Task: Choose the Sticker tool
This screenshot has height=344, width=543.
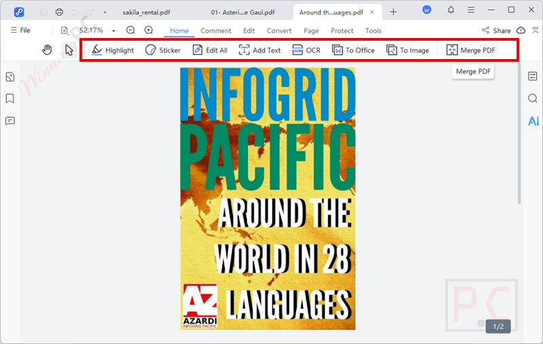Action: point(163,50)
